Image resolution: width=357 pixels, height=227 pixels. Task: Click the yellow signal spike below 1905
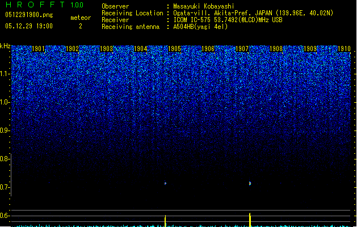[165, 221]
